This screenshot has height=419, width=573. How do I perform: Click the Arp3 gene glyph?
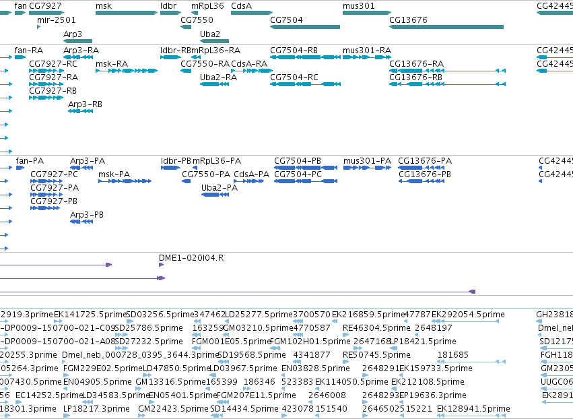click(x=78, y=41)
